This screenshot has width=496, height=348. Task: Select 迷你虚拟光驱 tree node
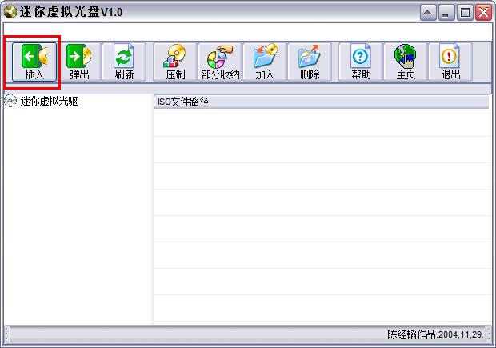(x=49, y=102)
